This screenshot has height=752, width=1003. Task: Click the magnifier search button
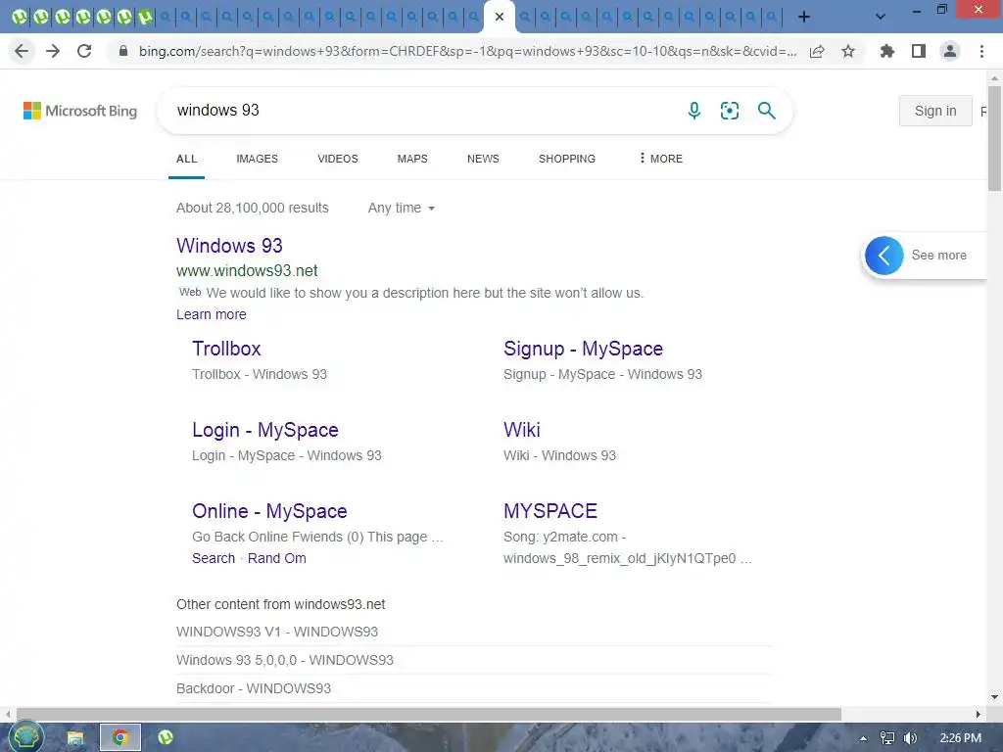(766, 111)
